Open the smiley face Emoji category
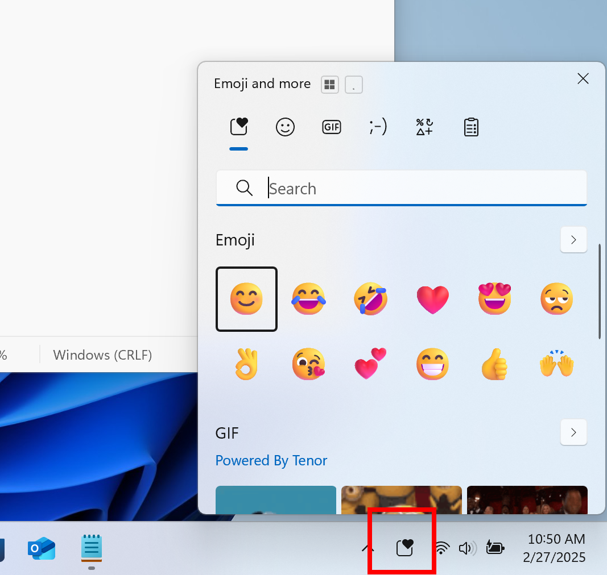Viewport: 607px width, 575px height. (285, 127)
